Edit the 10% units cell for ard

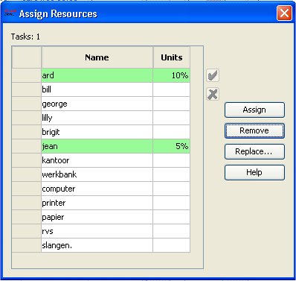(172, 75)
